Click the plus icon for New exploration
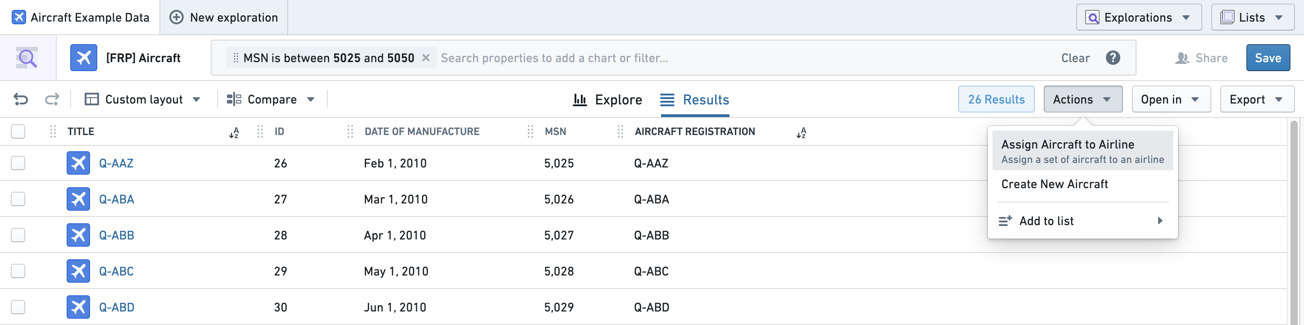 tap(176, 17)
